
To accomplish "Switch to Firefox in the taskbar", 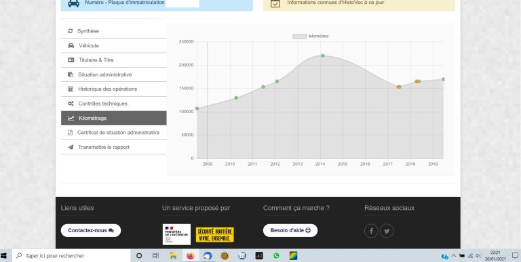I will 191,256.
